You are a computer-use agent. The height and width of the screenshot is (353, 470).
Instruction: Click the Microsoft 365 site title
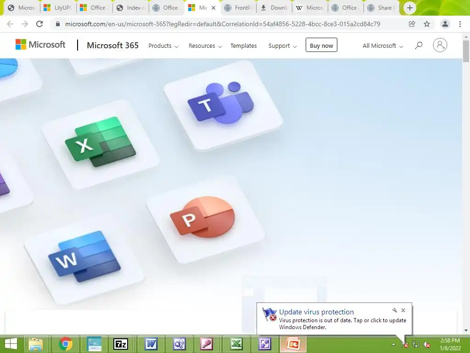coord(113,46)
